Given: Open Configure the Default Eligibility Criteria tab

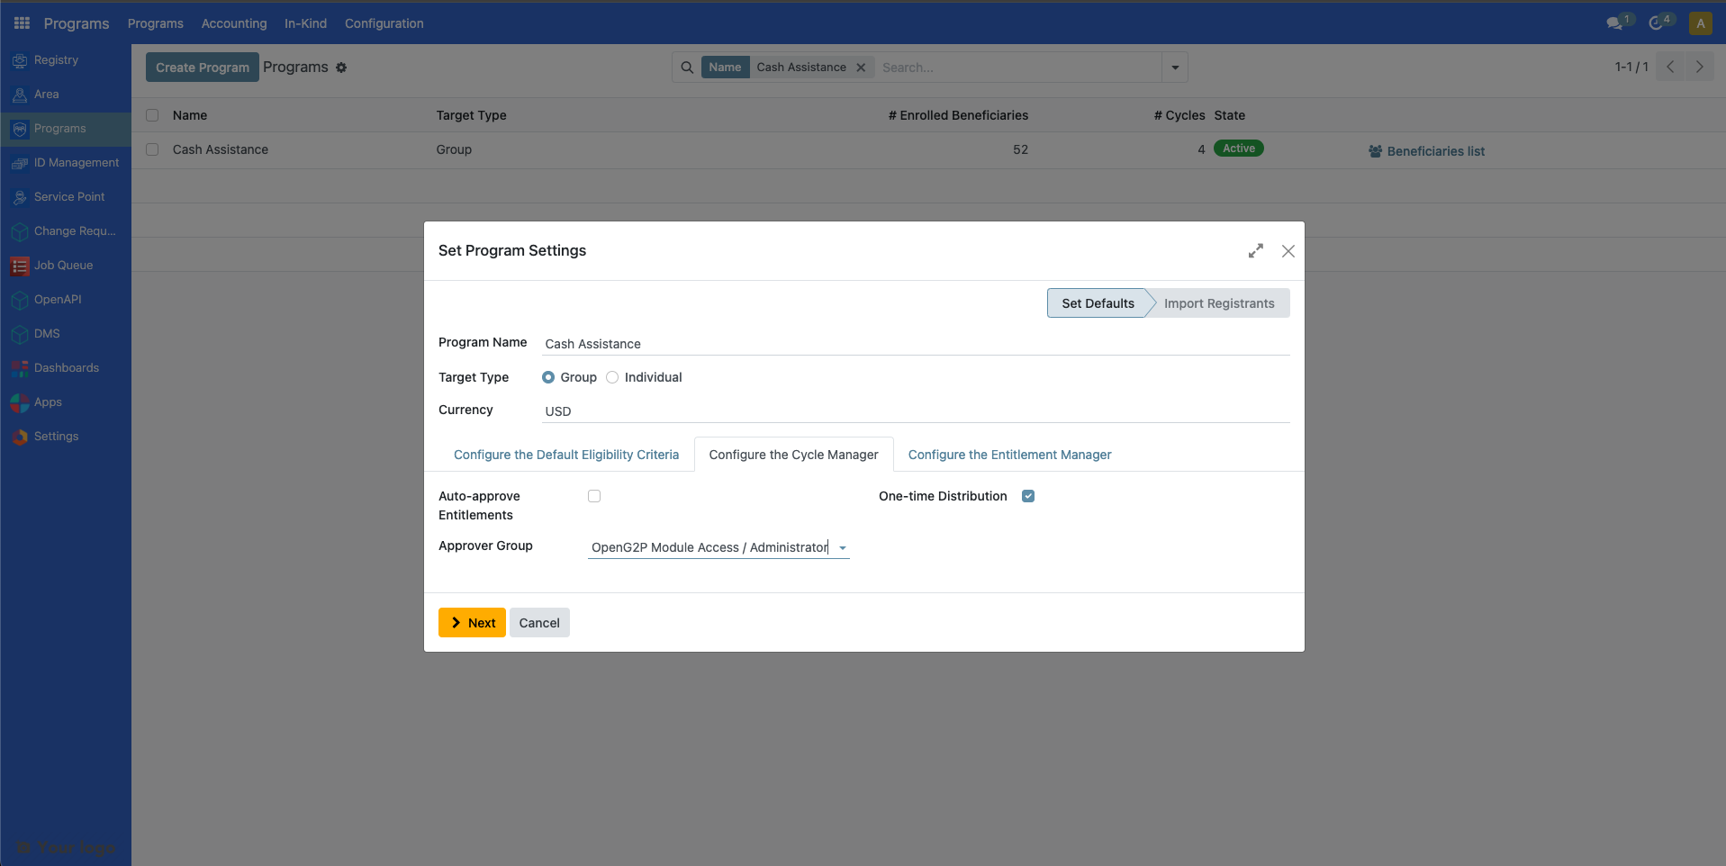Looking at the screenshot, I should 565,455.
